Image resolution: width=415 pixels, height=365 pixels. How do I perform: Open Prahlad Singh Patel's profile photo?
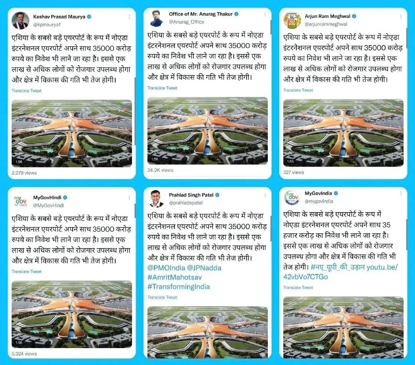click(157, 199)
